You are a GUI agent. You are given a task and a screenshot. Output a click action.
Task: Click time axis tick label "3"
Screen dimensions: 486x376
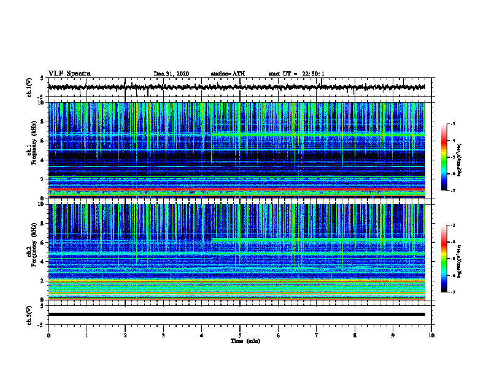[x=163, y=335]
